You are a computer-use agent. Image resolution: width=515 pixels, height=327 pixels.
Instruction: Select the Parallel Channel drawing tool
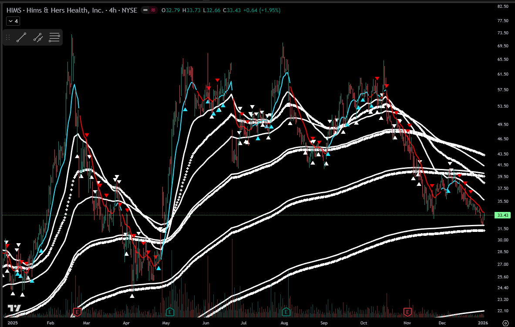[x=38, y=37]
